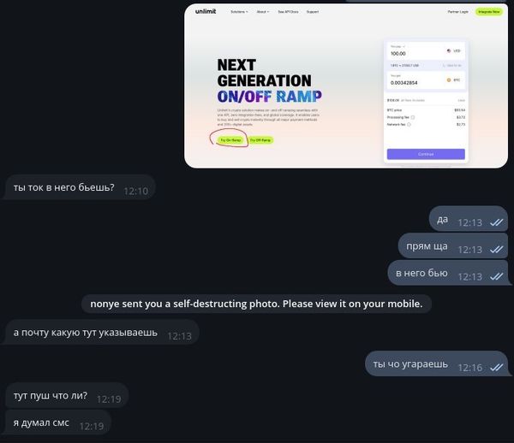514x443 pixels.
Task: Click the Try Off Ramp button
Action: click(x=260, y=140)
